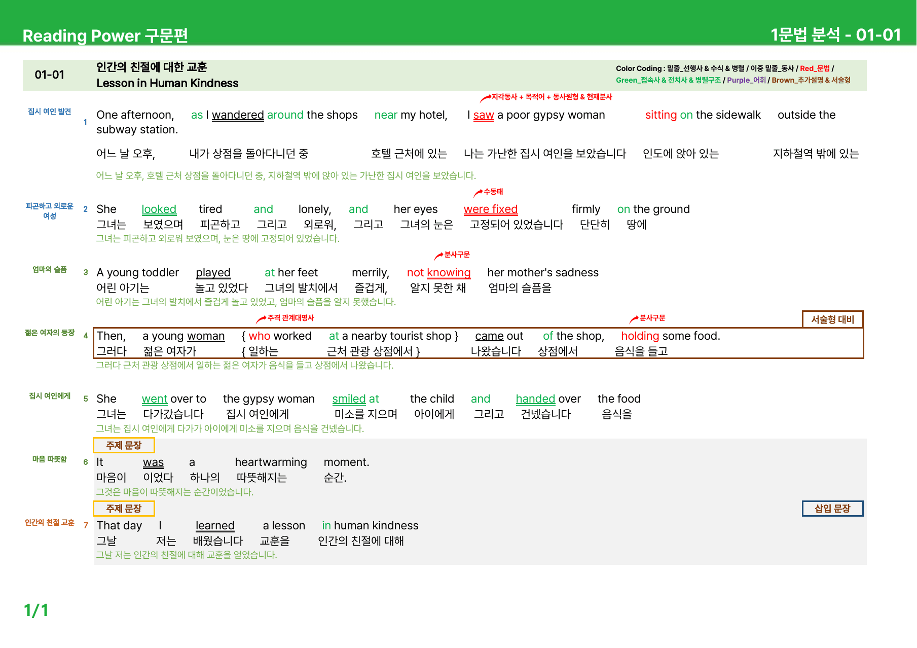This screenshot has width=917, height=648.
Task: Click the word 'heartwarming' in sentence 6
Action: coord(271,462)
